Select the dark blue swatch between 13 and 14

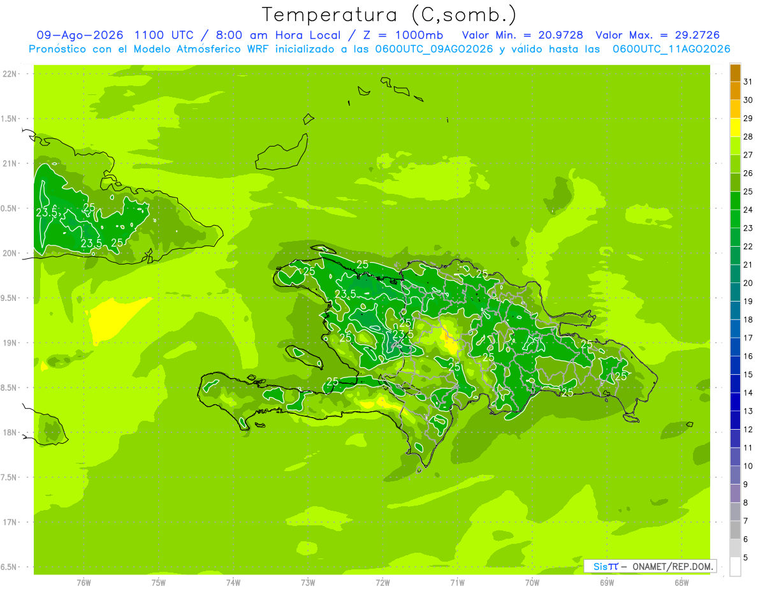click(x=736, y=402)
